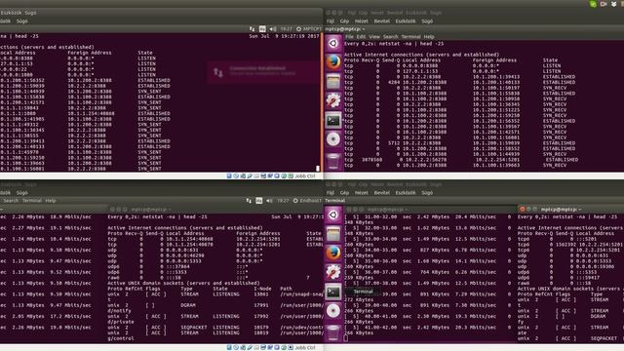624x351 pixels.
Task: Open terminal File menu in top-right VM
Action: click(x=349, y=37)
